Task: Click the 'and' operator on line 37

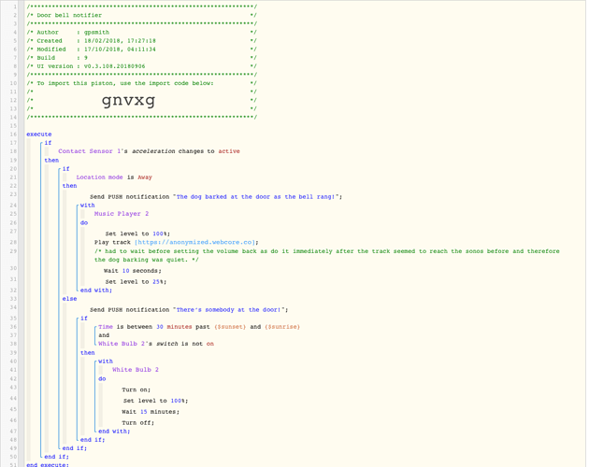Action: 104,335
